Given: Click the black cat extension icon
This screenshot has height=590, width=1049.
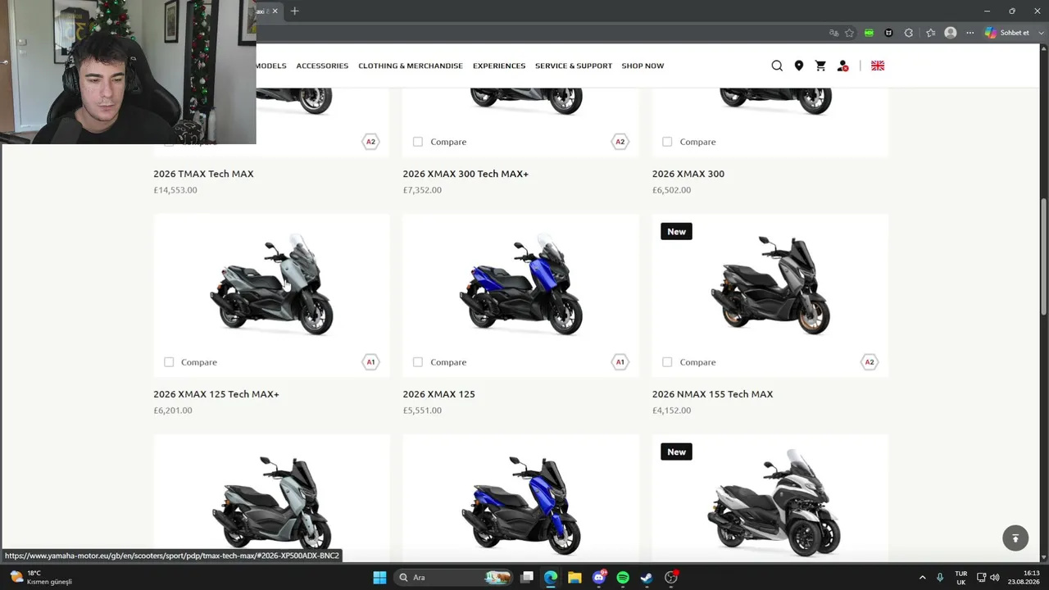Looking at the screenshot, I should 888,33.
